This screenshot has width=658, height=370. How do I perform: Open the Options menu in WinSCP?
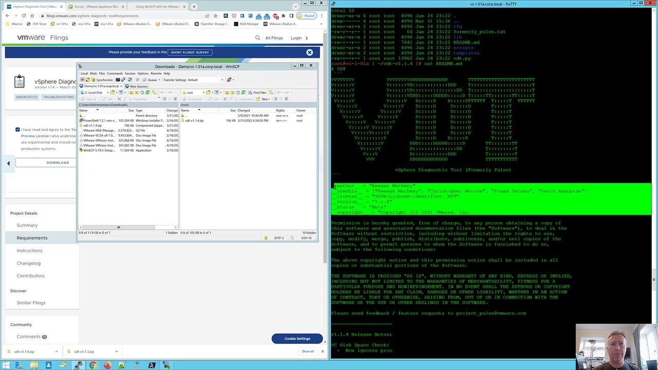[143, 73]
